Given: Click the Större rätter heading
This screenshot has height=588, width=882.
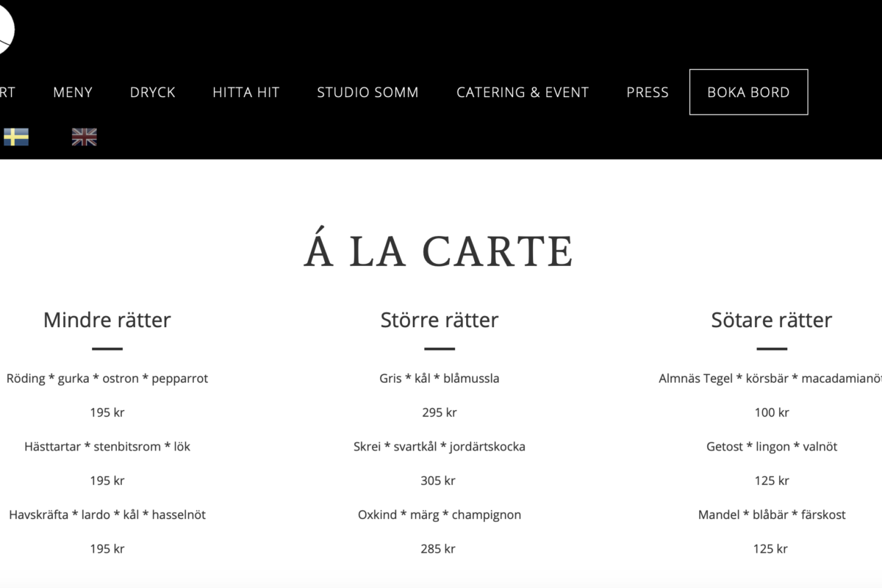Looking at the screenshot, I should click(440, 320).
